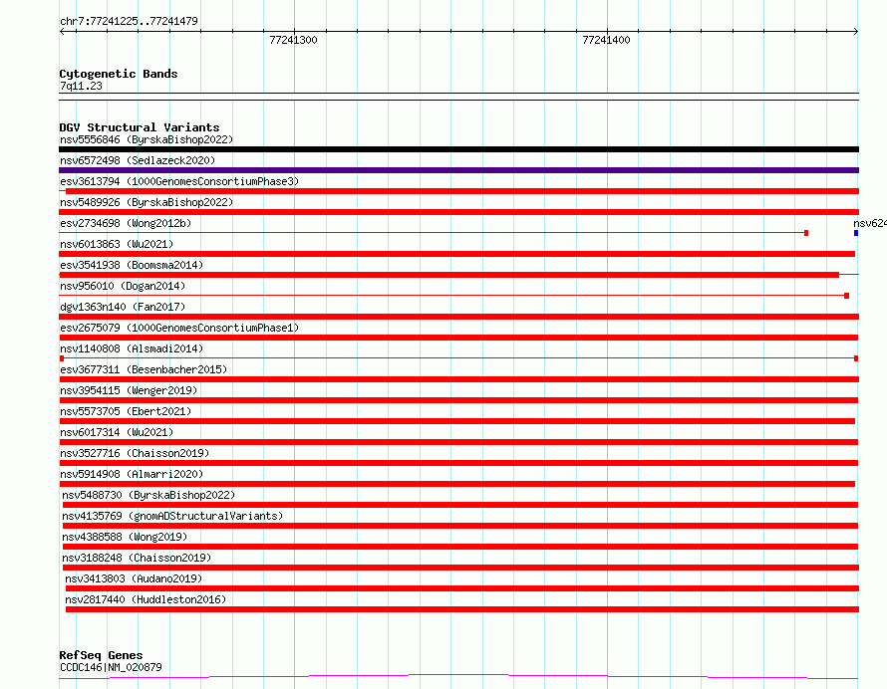887x689 pixels.
Task: Select the nsv3954115 Wenger2019 label
Action: [129, 390]
